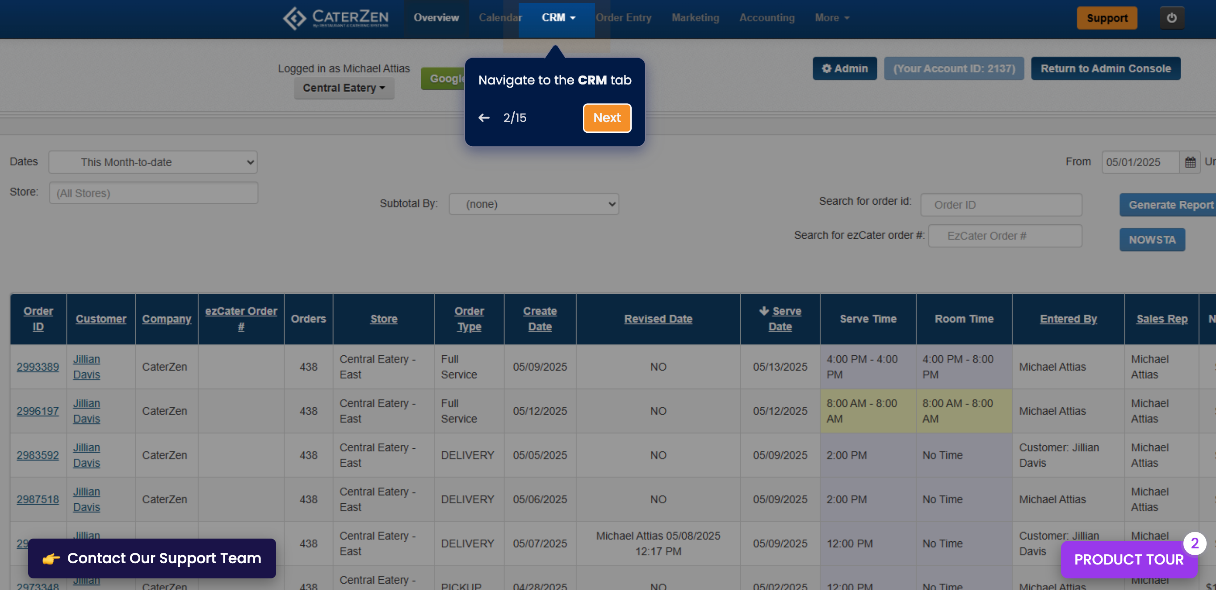This screenshot has width=1216, height=590.
Task: Open the Subtotal By dropdown
Action: click(x=533, y=204)
